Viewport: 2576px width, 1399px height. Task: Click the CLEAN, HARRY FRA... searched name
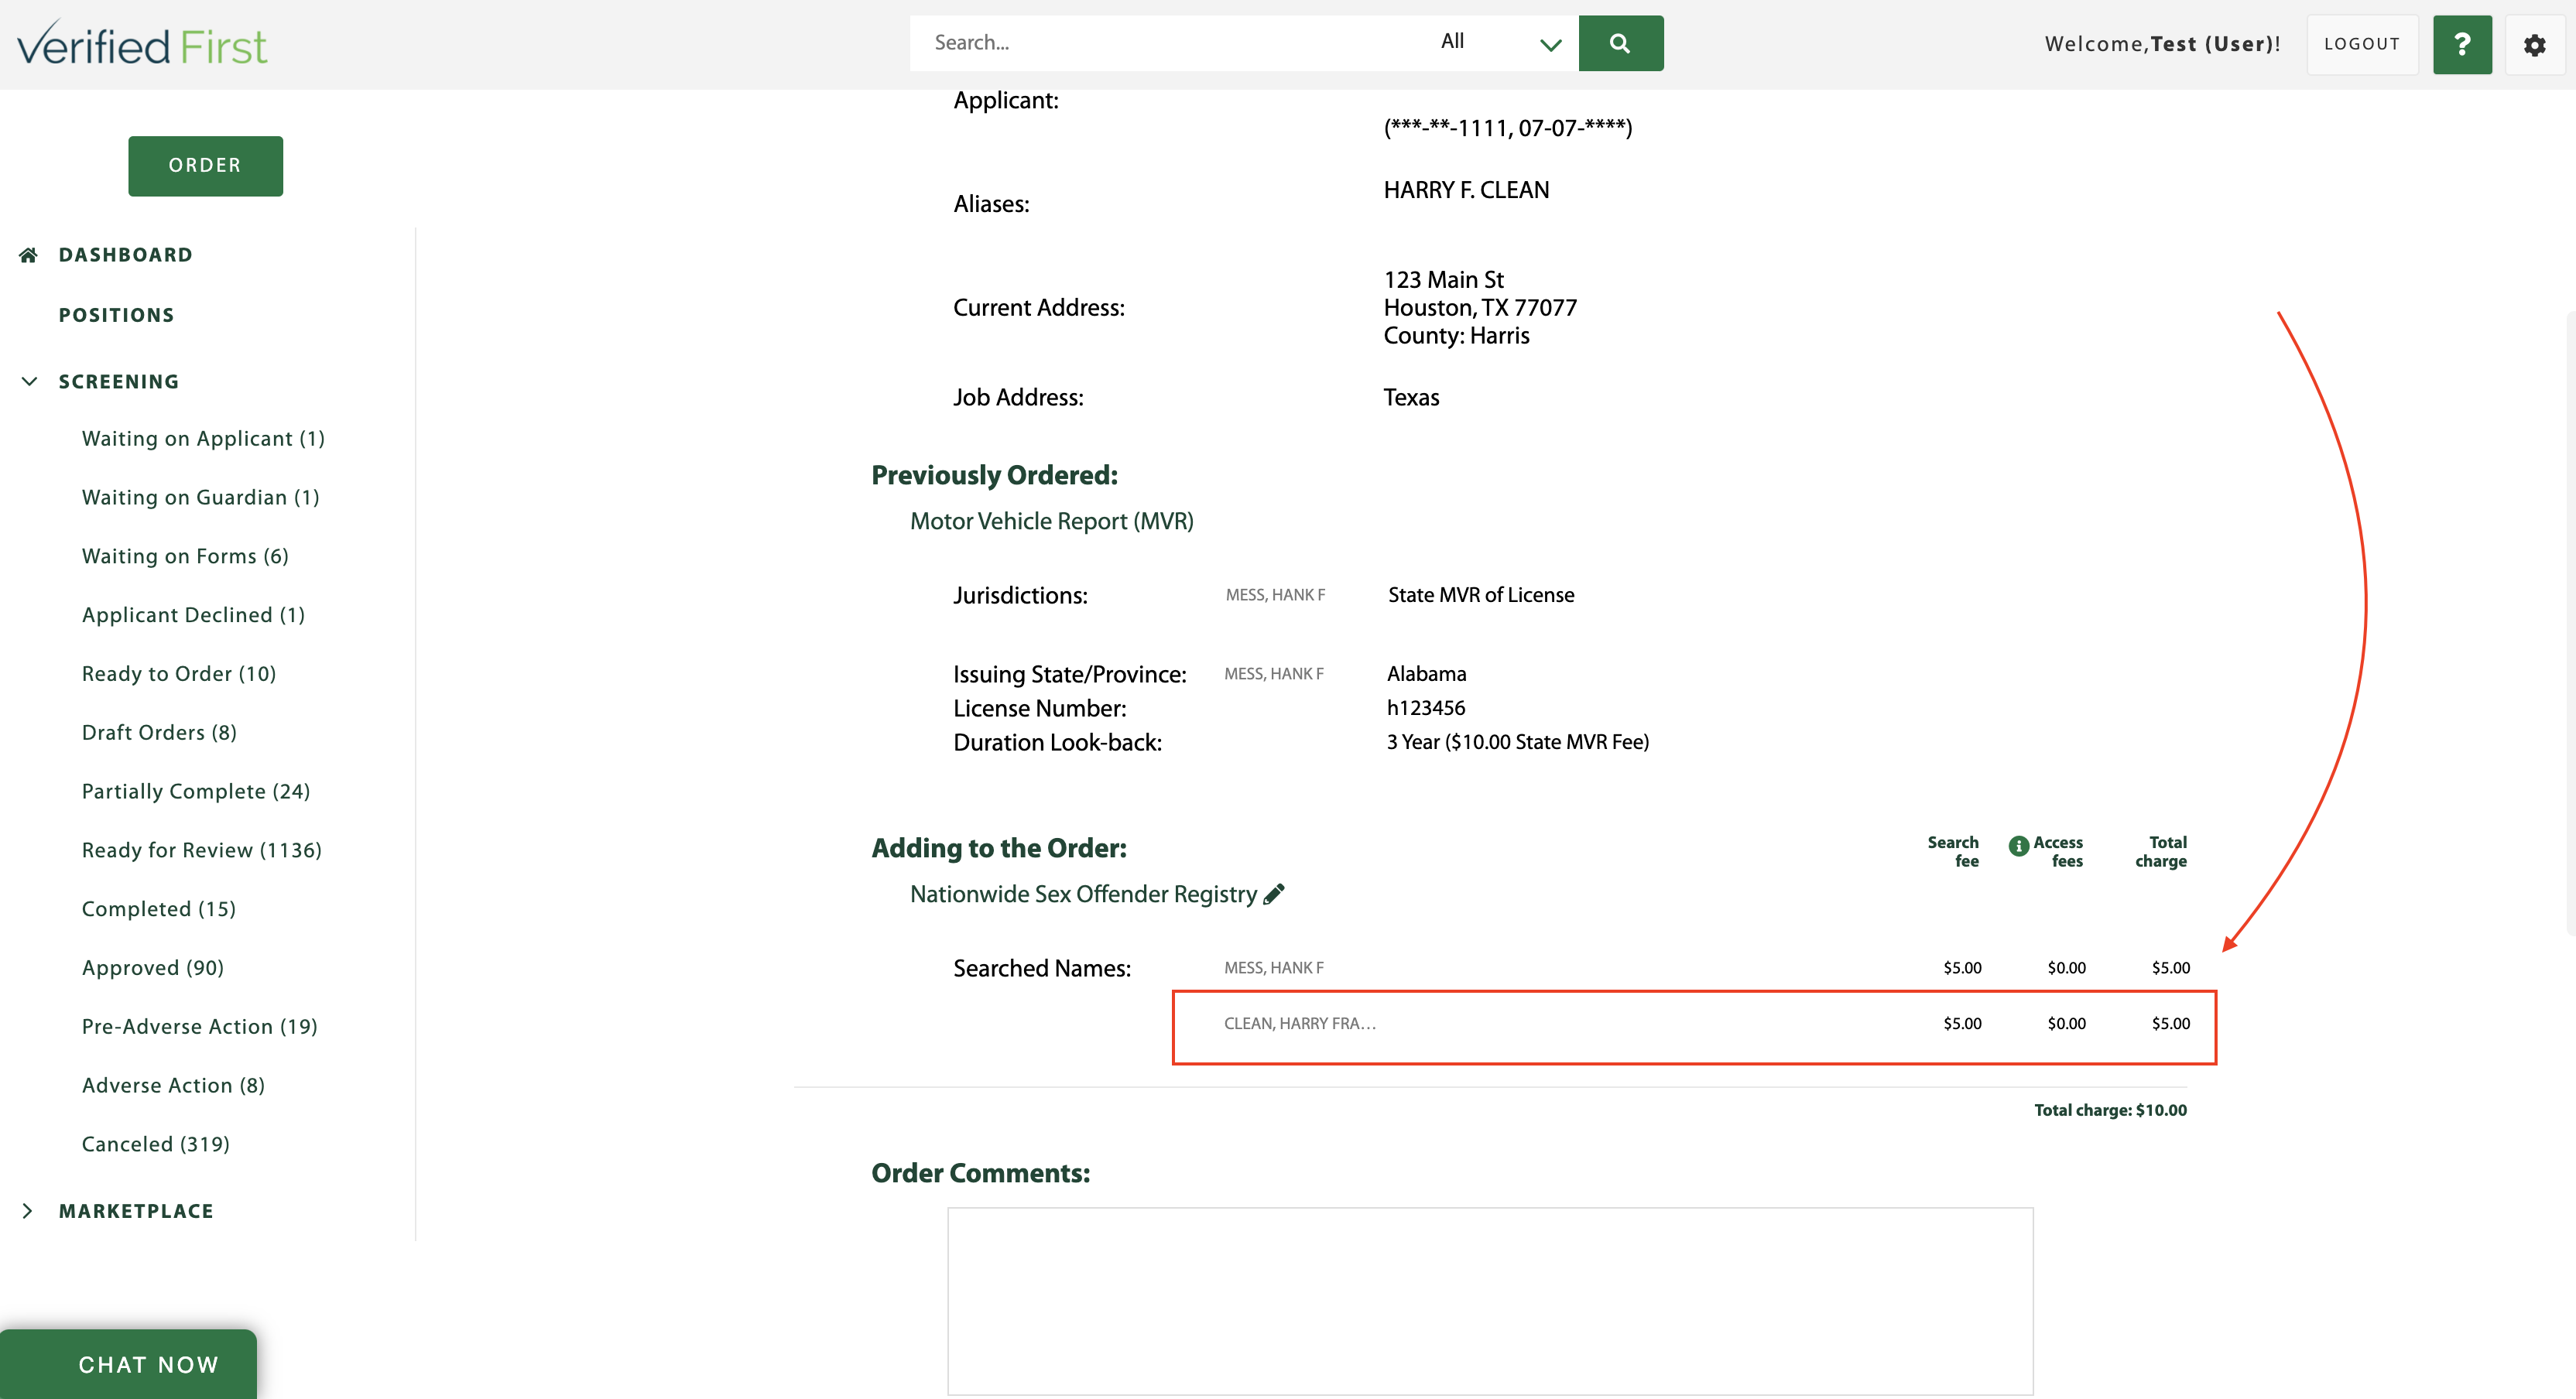[x=1299, y=1024]
